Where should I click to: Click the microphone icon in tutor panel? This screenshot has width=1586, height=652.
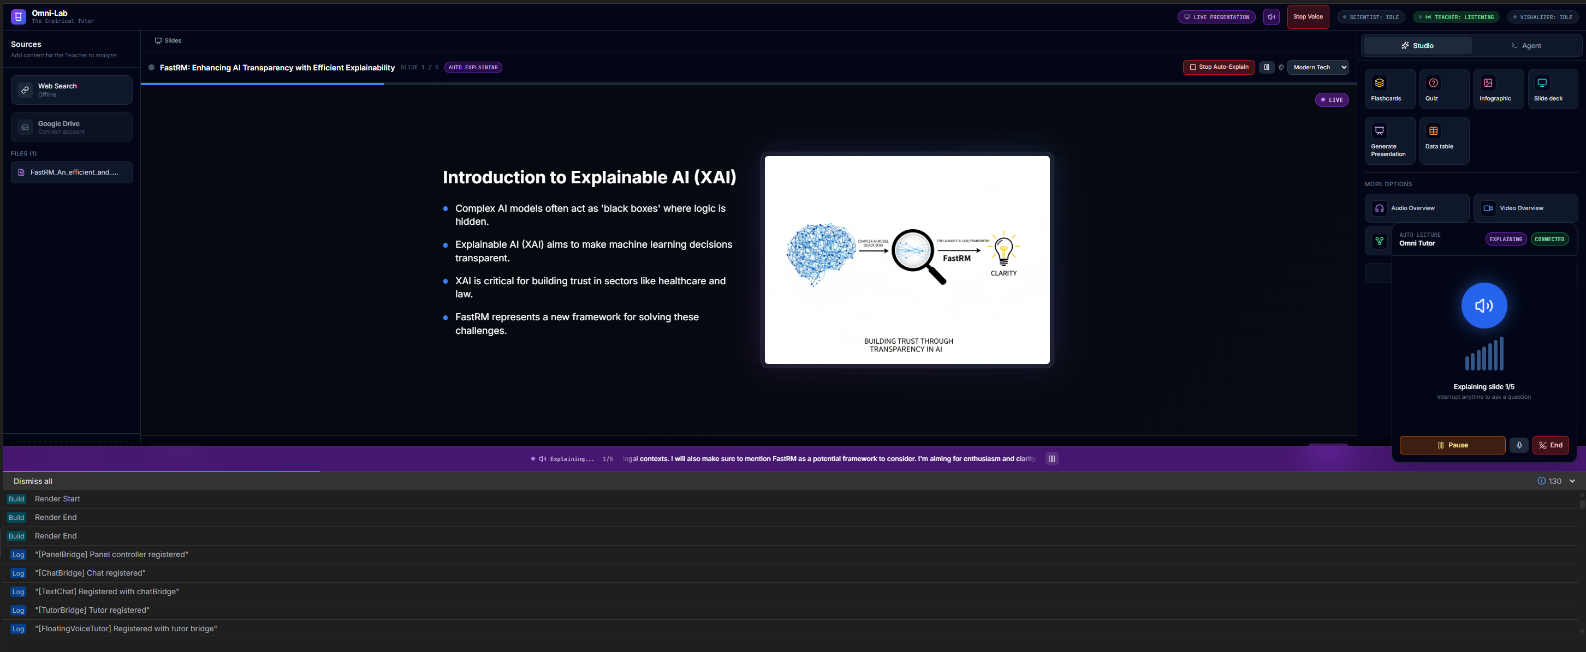point(1518,445)
